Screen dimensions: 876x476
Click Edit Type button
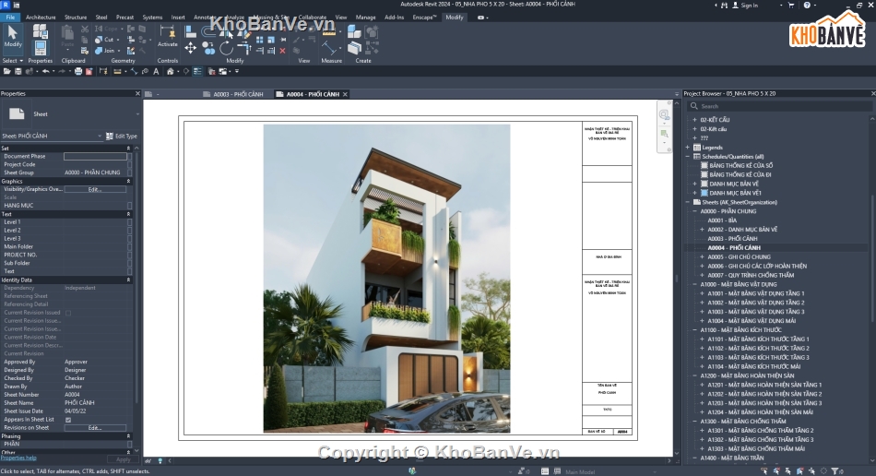122,136
